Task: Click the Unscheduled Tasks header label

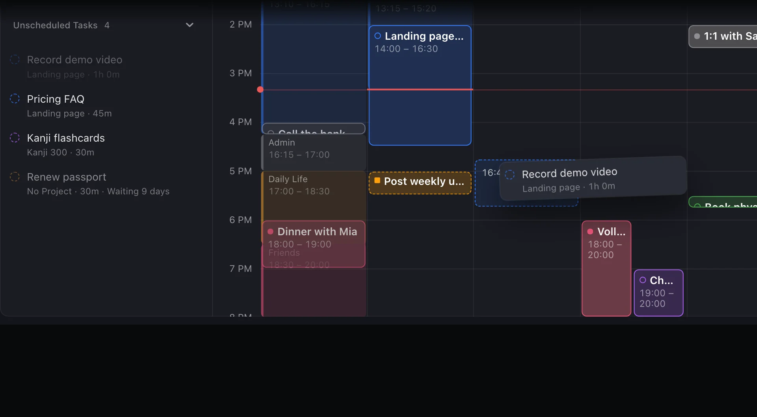Action: coord(55,25)
